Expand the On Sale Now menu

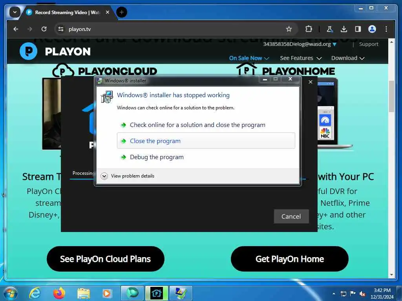click(x=249, y=58)
